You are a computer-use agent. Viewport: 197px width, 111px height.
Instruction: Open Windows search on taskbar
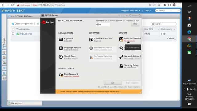(189, 6)
